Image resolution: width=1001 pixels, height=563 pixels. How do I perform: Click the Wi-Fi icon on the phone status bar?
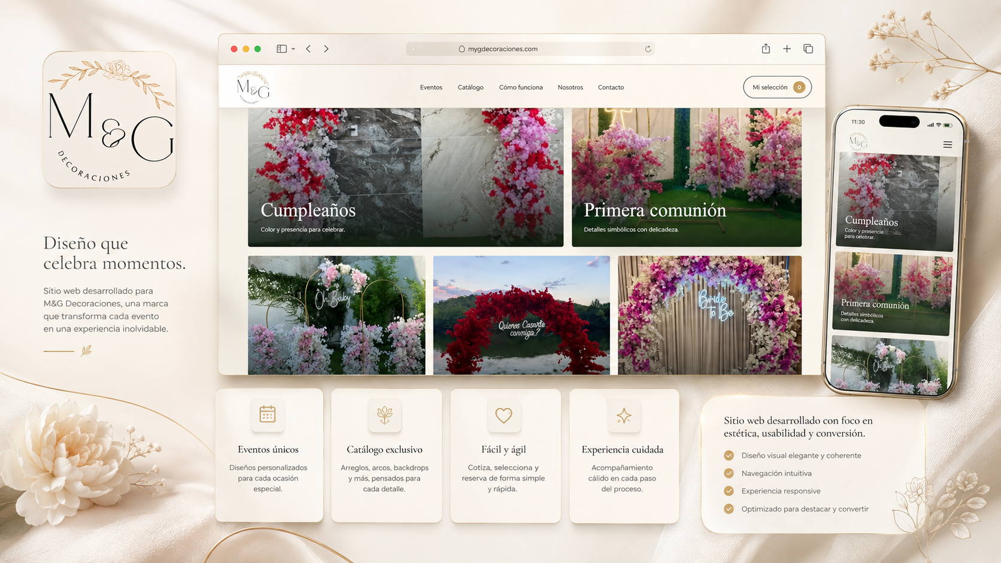939,125
